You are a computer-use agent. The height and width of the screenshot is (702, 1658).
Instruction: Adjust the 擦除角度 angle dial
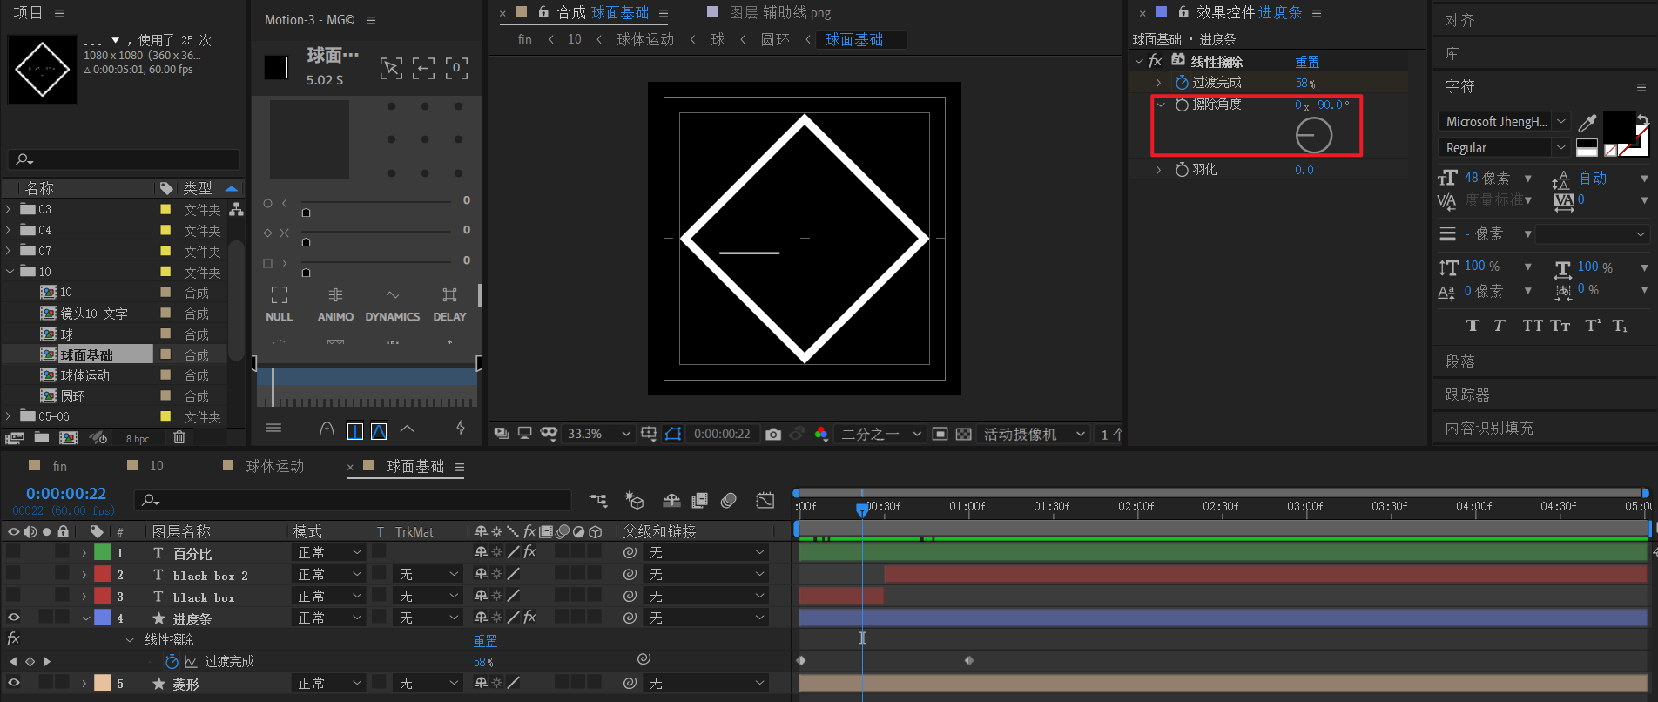[x=1313, y=135]
